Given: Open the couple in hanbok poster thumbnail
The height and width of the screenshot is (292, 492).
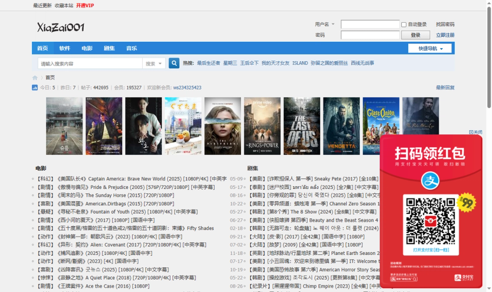Looking at the screenshot, I should pyautogui.click(x=143, y=126).
